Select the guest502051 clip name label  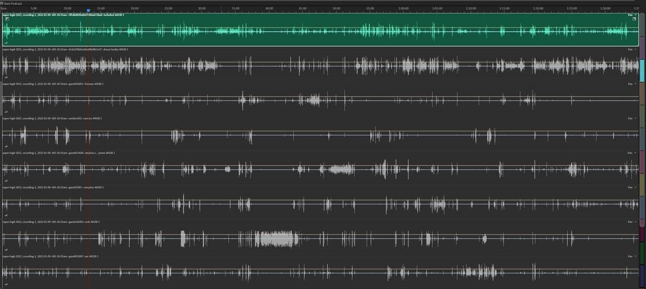click(53, 84)
